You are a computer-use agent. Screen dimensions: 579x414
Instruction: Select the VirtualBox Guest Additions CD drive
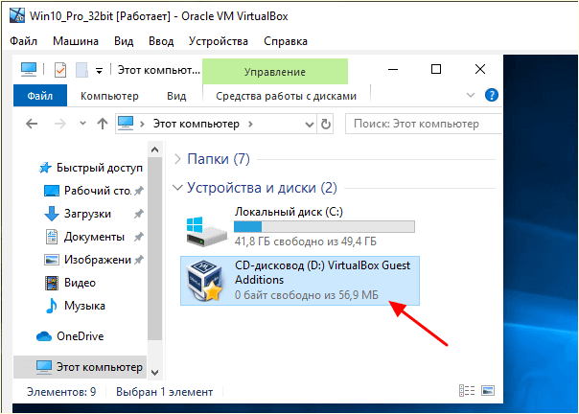300,281
